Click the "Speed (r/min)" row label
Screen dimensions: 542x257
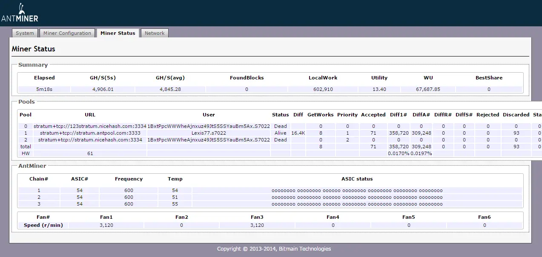click(x=43, y=225)
